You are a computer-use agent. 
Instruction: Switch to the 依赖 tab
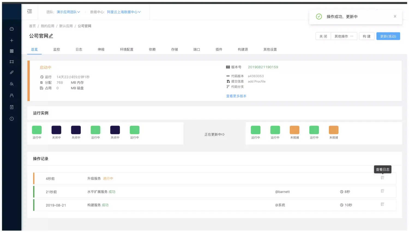point(152,49)
